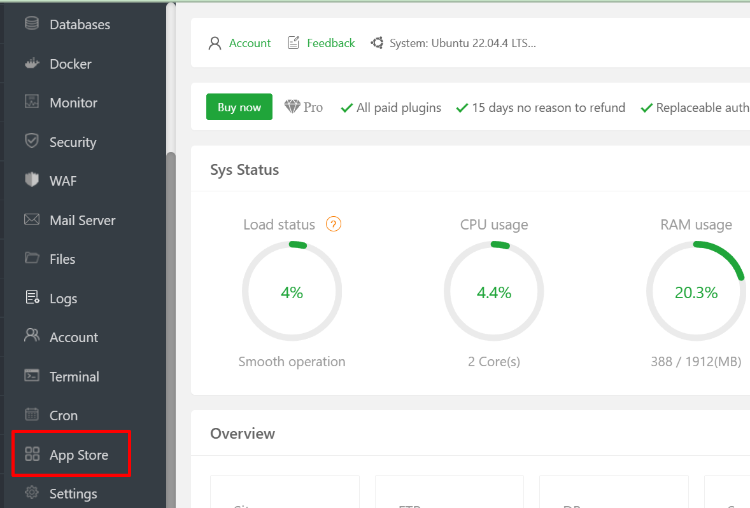
Task: Open the Cron calendar icon
Action: coord(31,415)
